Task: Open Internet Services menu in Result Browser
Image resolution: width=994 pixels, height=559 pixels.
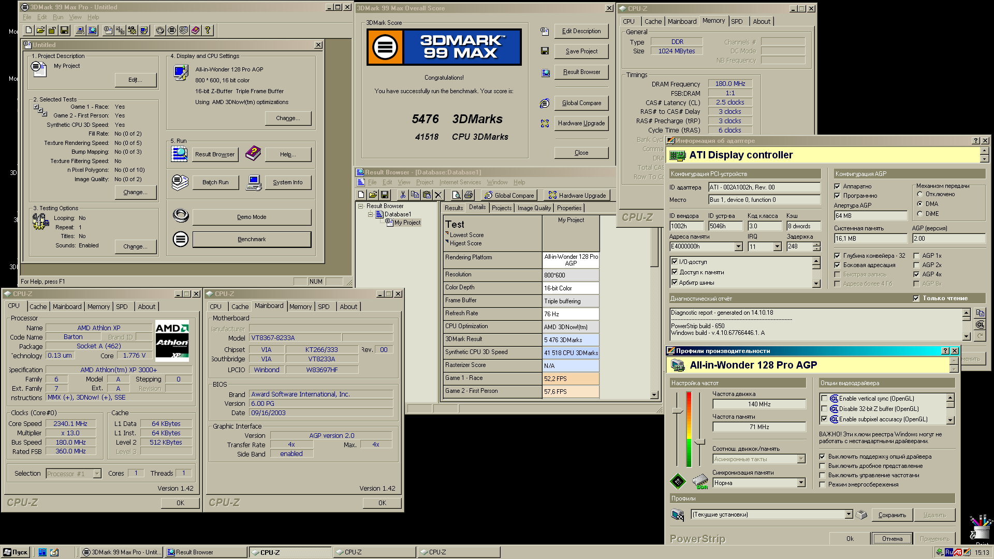Action: [x=460, y=182]
